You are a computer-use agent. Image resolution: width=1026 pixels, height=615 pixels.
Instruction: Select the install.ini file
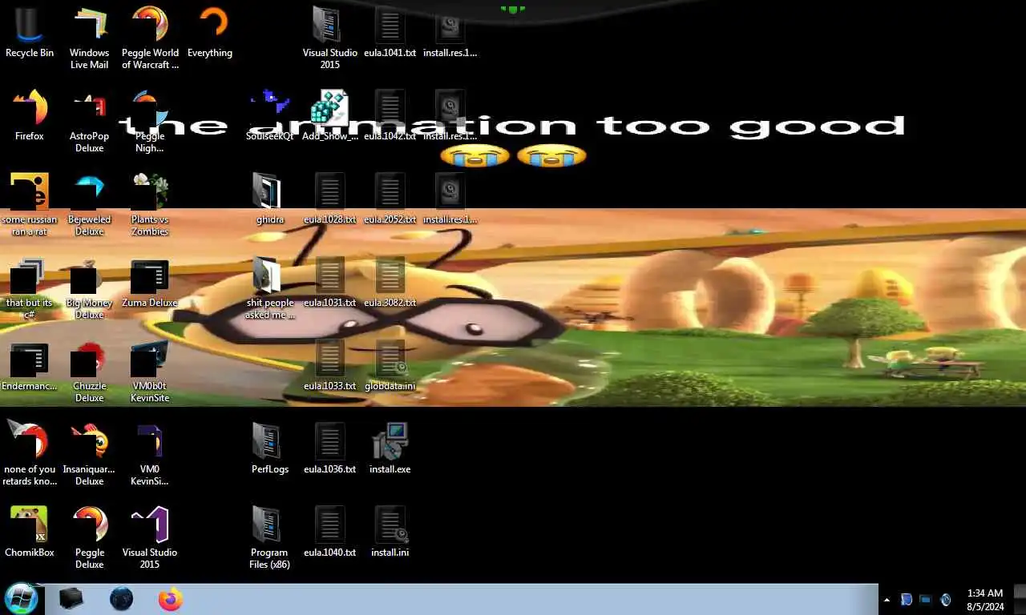[x=390, y=533]
